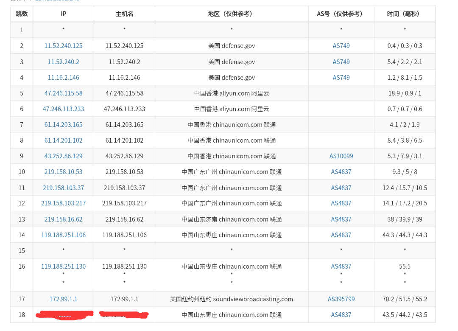This screenshot has width=458, height=331.
Task: Click time value 70.2 / 51.5 / 55.2
Action: (x=405, y=299)
